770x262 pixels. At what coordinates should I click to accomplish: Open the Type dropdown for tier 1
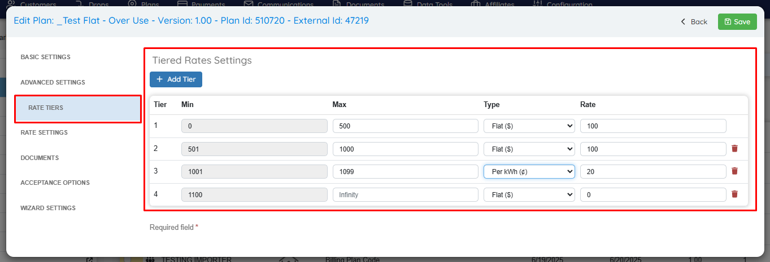coord(529,126)
